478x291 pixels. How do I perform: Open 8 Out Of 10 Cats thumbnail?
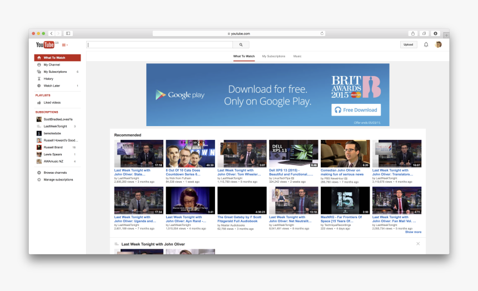tap(190, 154)
